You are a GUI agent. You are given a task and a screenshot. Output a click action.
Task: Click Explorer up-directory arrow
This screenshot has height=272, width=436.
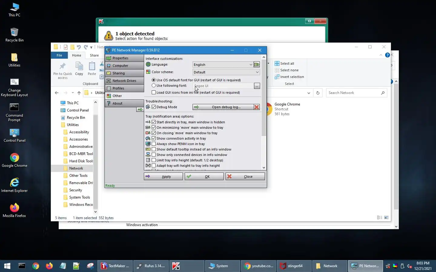(x=79, y=93)
